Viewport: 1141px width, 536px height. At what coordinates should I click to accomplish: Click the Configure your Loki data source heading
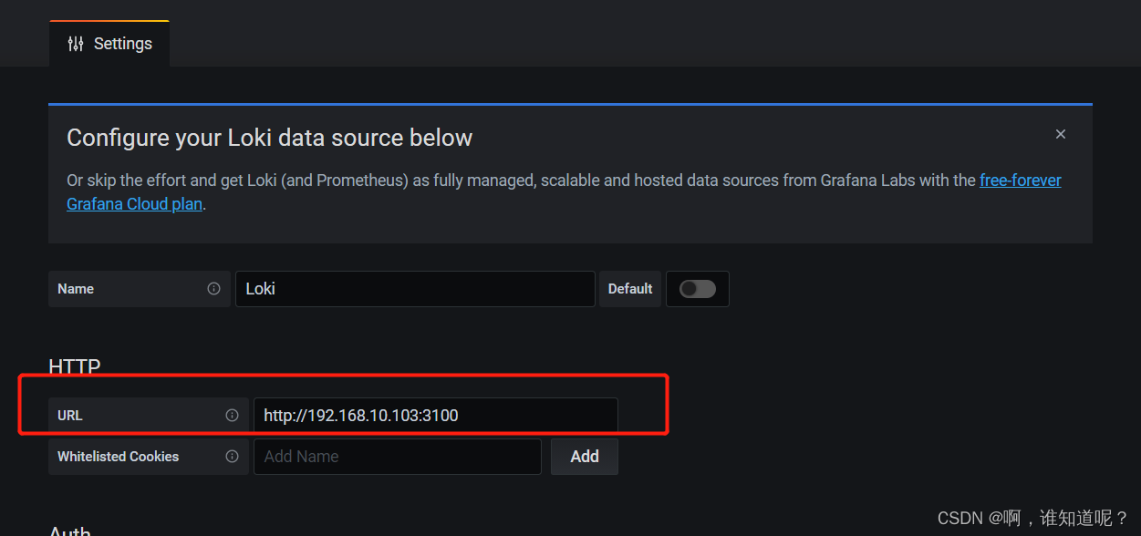(269, 137)
